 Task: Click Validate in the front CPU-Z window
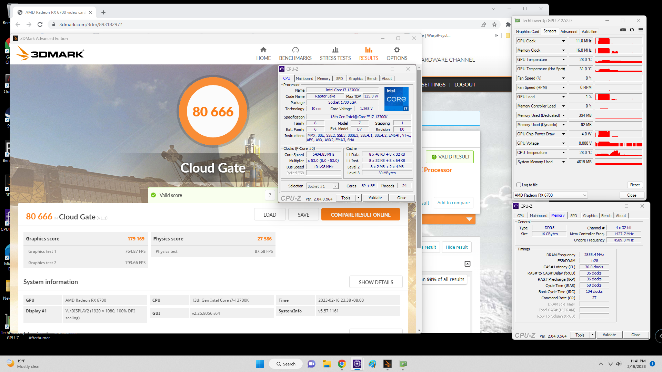[375, 198]
